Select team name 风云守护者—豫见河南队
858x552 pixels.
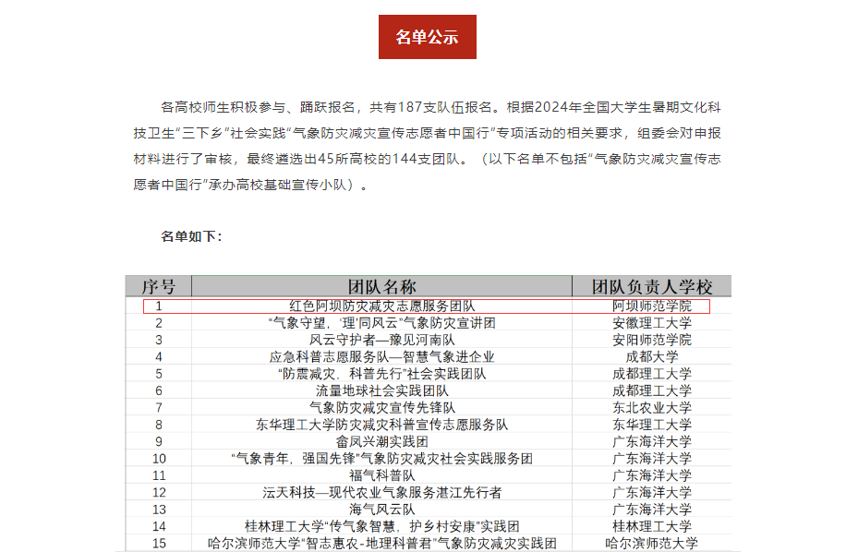(381, 340)
